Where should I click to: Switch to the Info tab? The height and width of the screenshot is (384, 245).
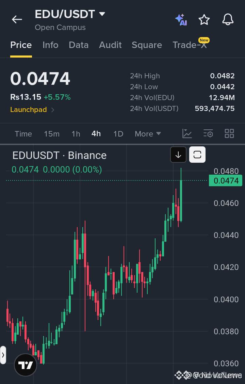coord(50,45)
